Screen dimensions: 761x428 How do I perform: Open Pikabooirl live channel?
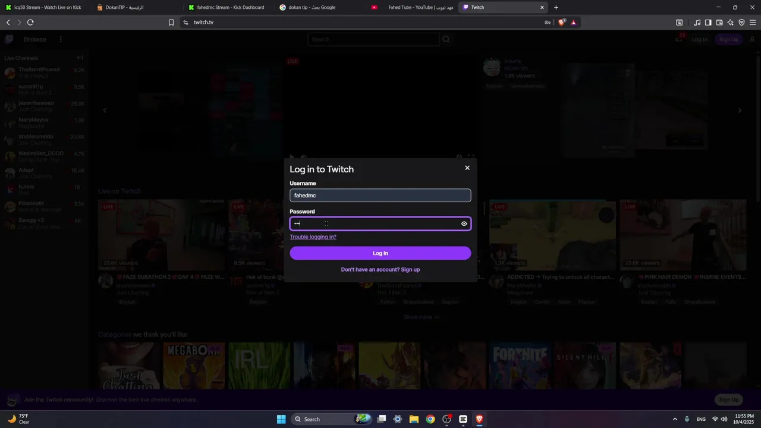[45, 206]
